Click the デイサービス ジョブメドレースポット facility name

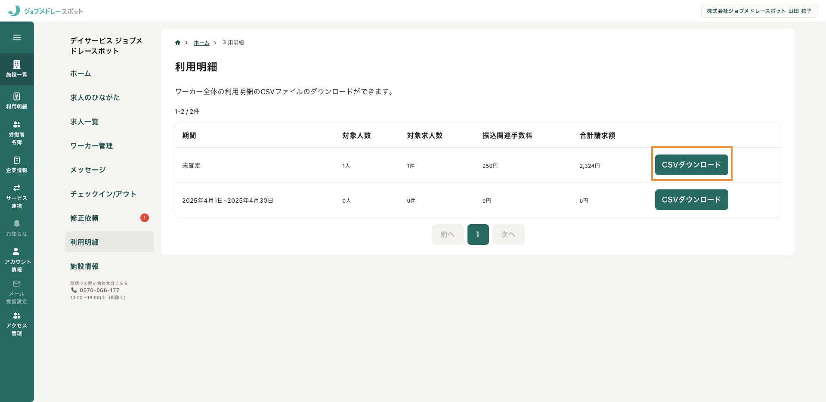pyautogui.click(x=106, y=46)
